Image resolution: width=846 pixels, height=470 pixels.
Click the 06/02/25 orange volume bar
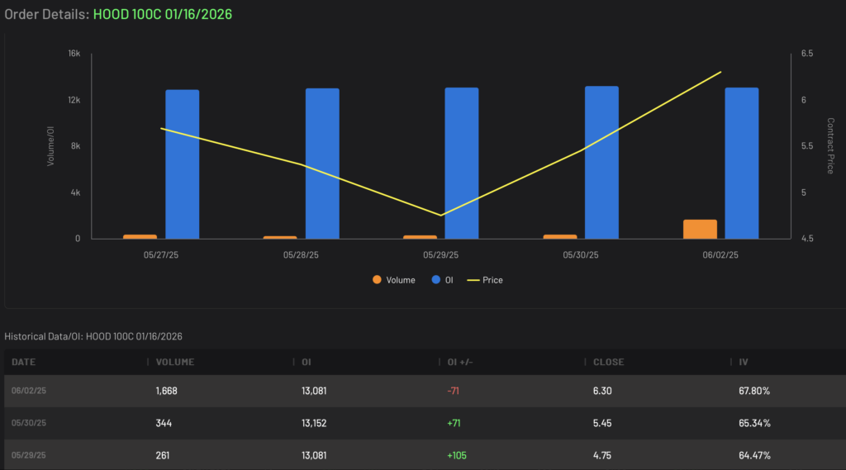coord(701,230)
